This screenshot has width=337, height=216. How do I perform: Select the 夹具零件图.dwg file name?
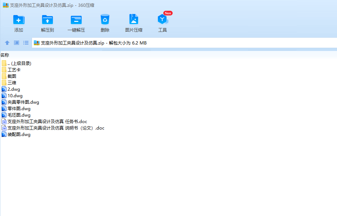coord(23,102)
